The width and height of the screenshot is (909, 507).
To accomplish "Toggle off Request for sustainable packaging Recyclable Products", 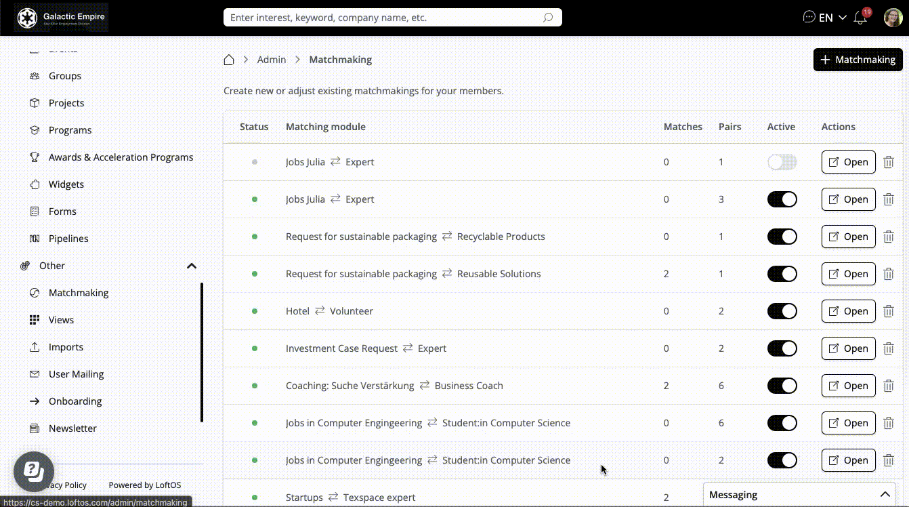I will pos(782,237).
